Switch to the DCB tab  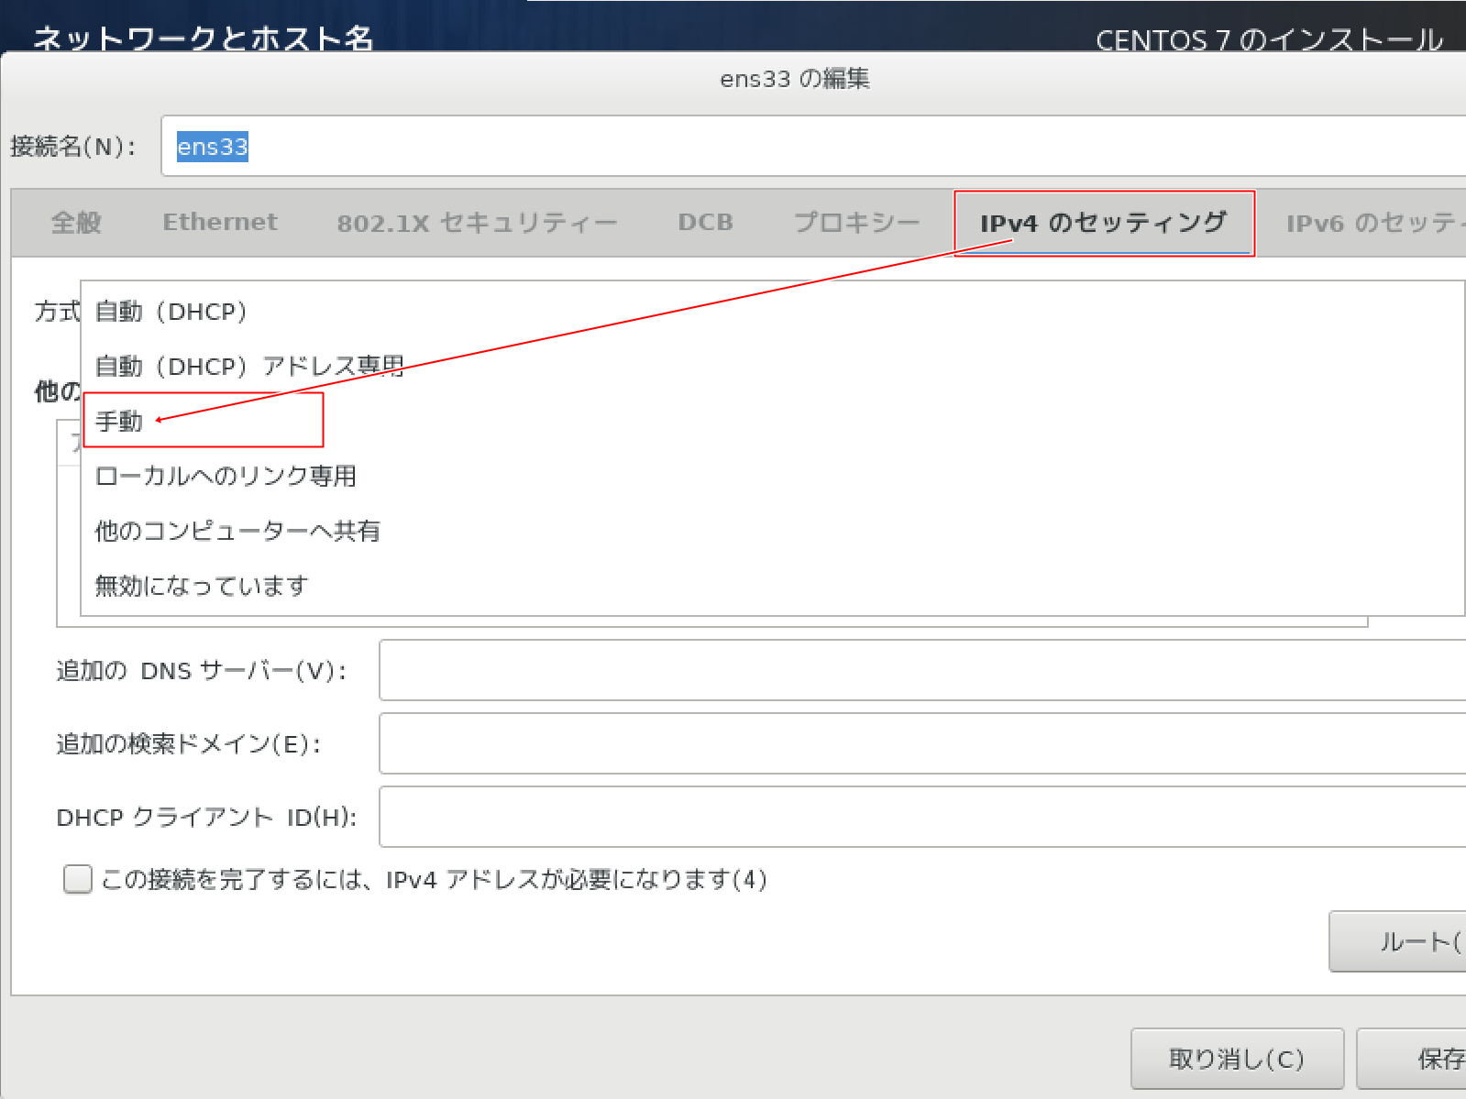[x=705, y=223]
